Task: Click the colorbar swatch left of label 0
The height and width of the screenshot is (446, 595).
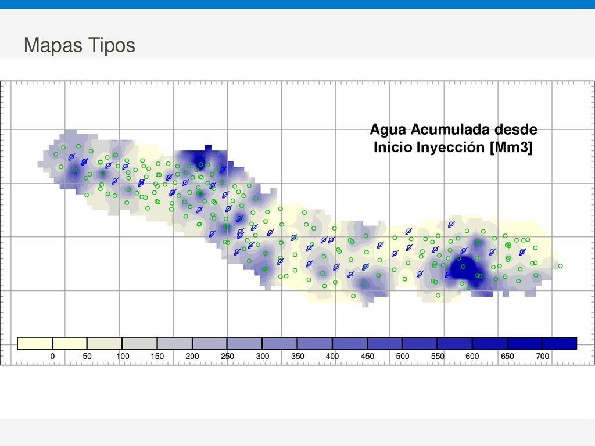Action: [x=35, y=343]
